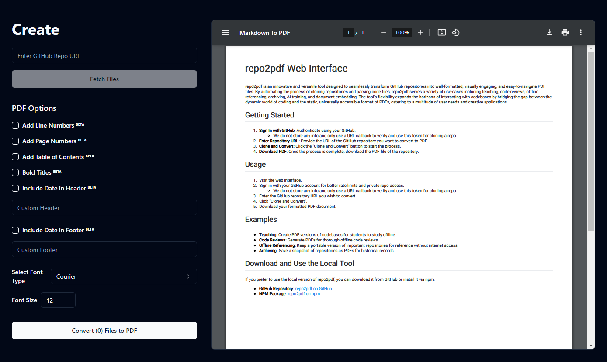Rotate the PDF counterclockwise
Screen dimensions: 607x362
tap(456, 32)
